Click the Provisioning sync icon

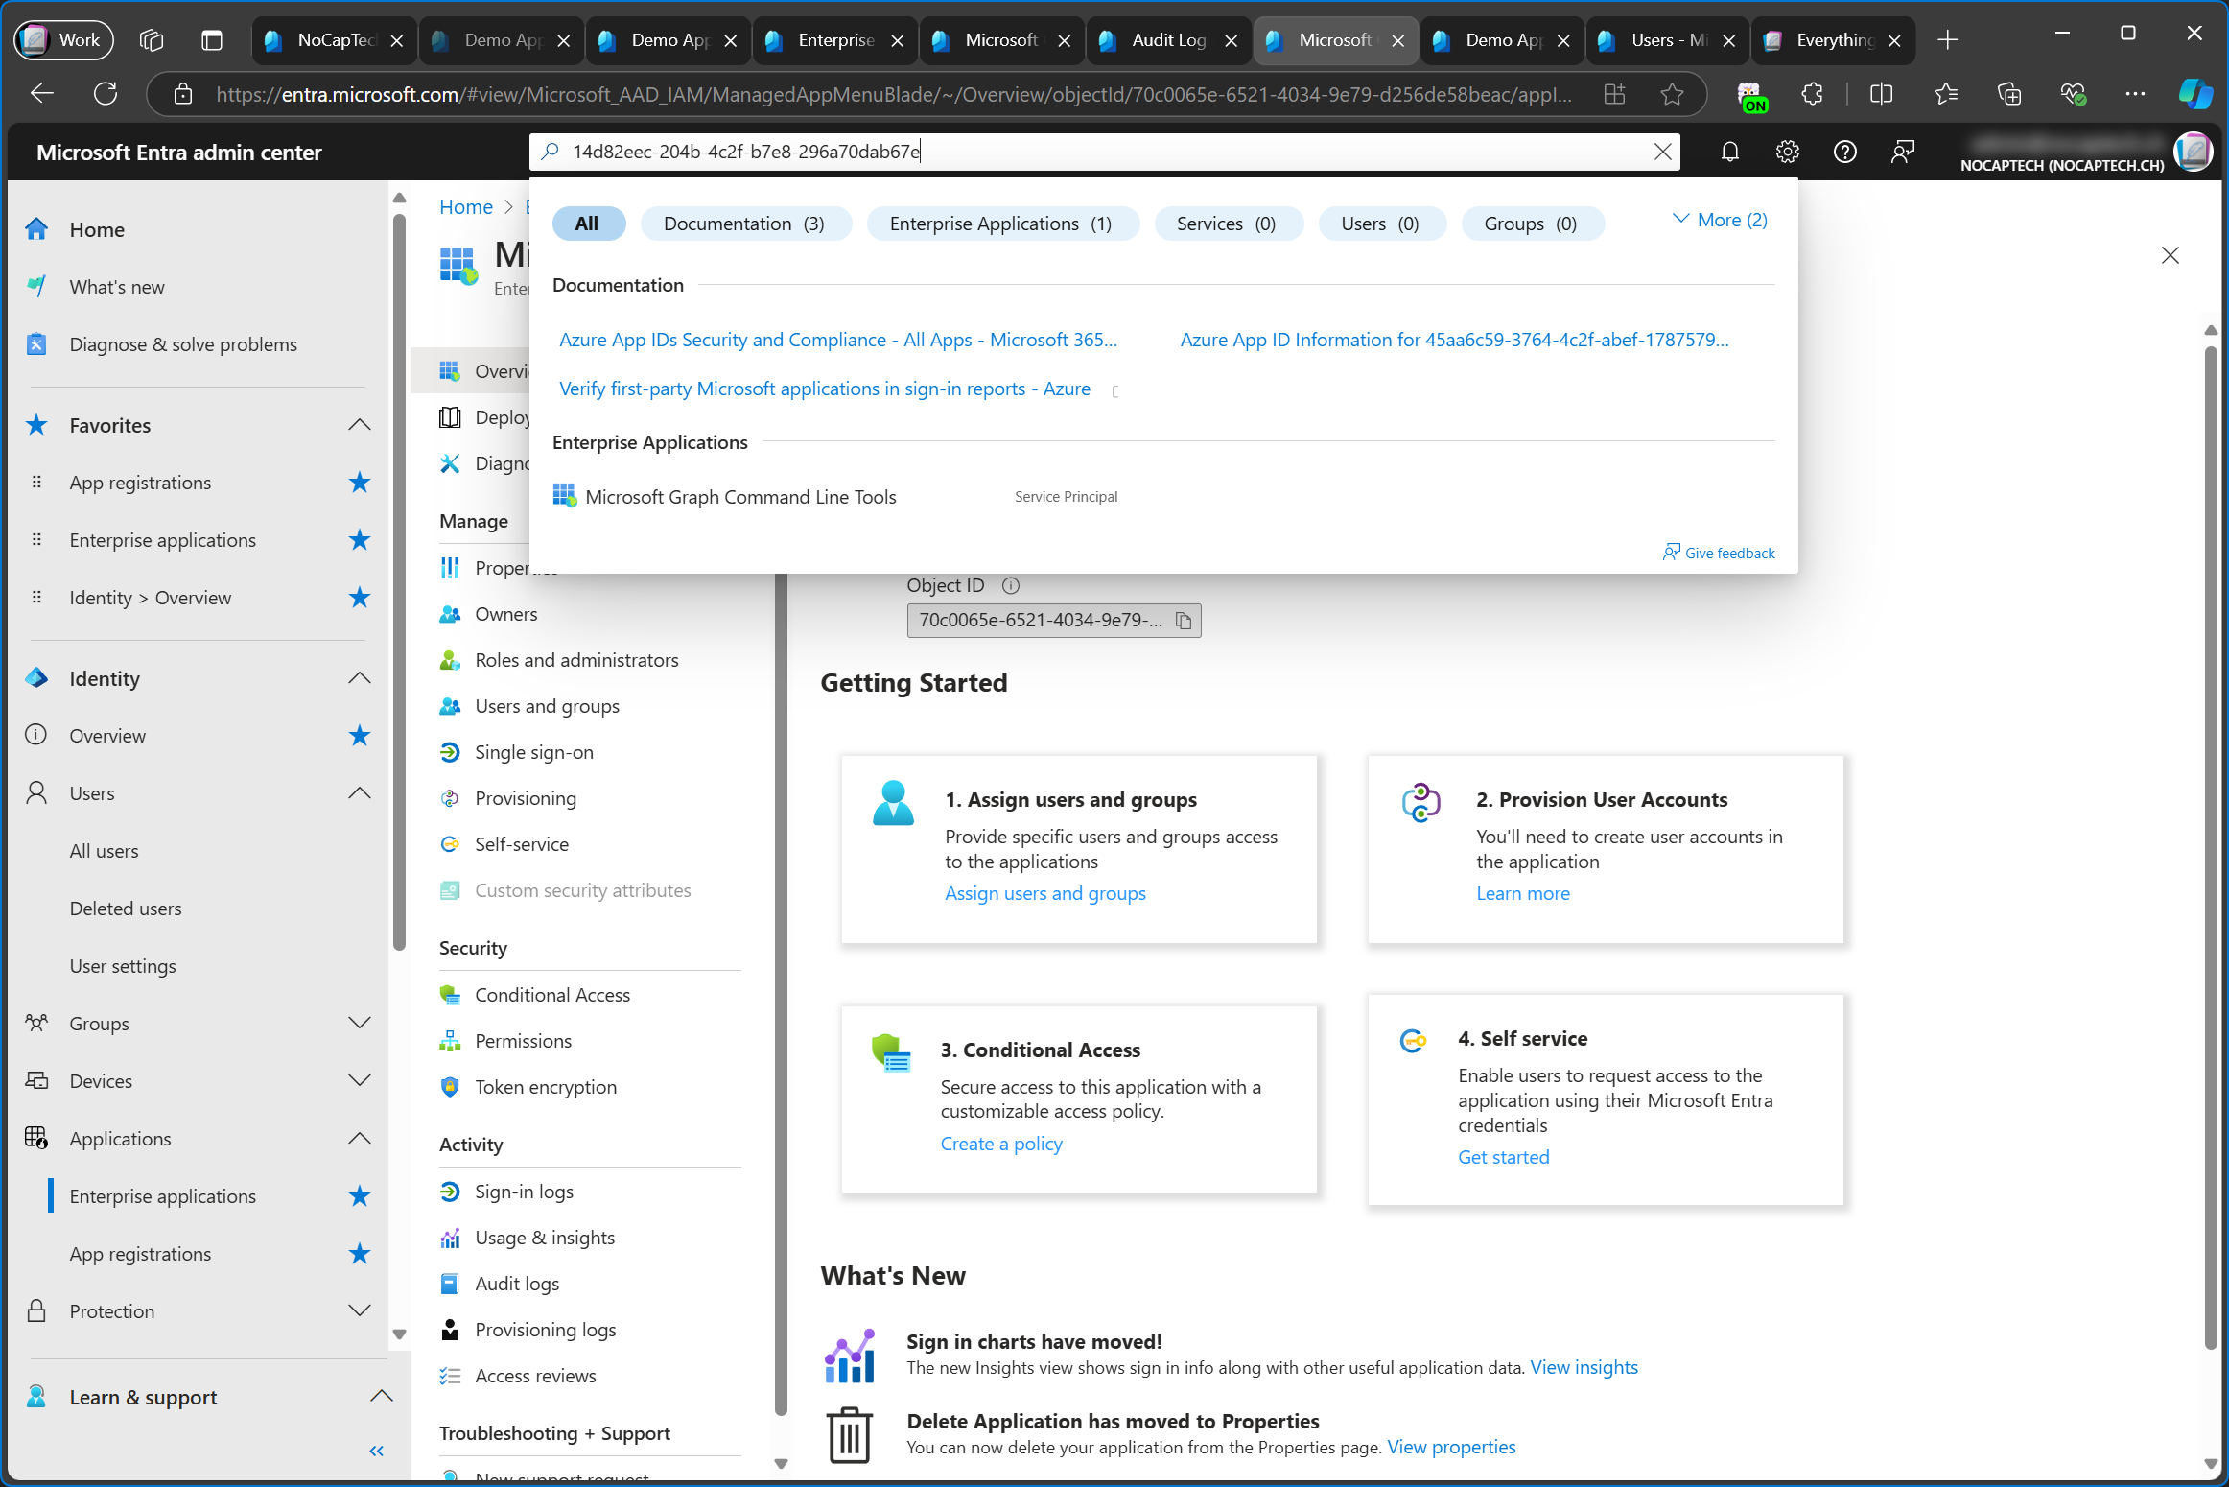[x=450, y=796]
